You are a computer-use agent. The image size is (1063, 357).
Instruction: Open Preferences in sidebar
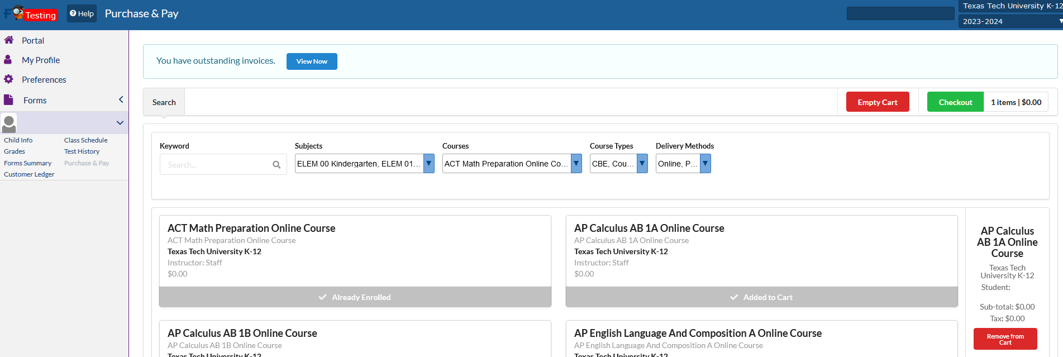(44, 79)
